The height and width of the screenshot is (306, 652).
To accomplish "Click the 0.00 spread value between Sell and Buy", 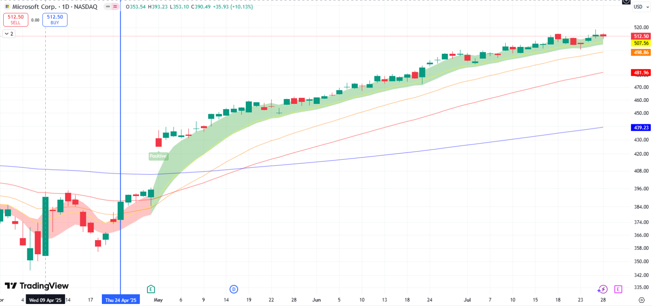I will pyautogui.click(x=35, y=20).
